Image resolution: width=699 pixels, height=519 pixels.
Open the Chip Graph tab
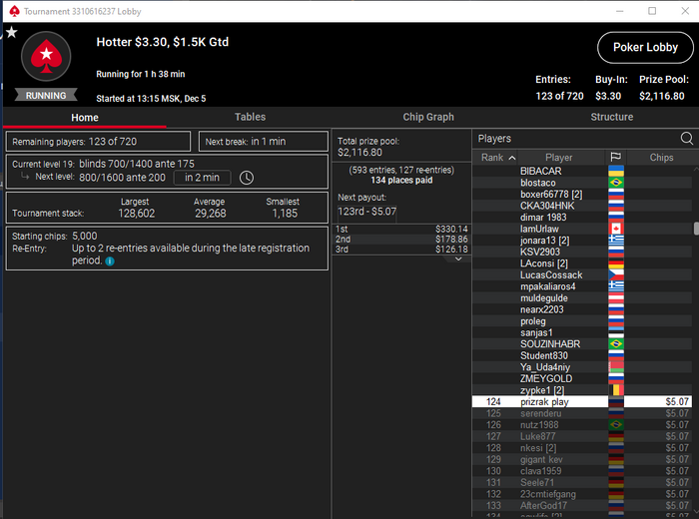428,117
